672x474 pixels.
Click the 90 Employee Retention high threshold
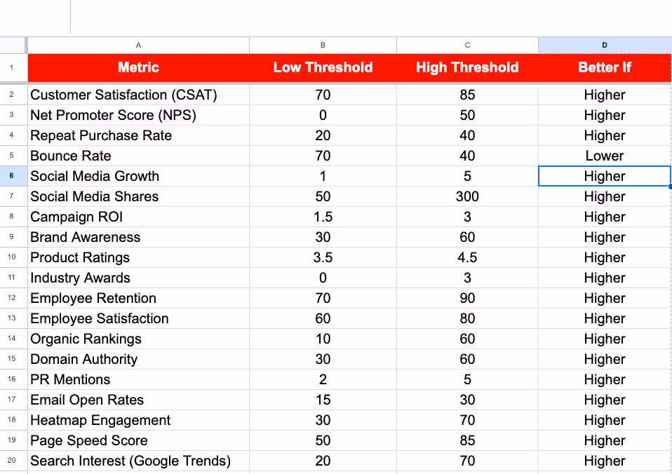[x=468, y=298]
